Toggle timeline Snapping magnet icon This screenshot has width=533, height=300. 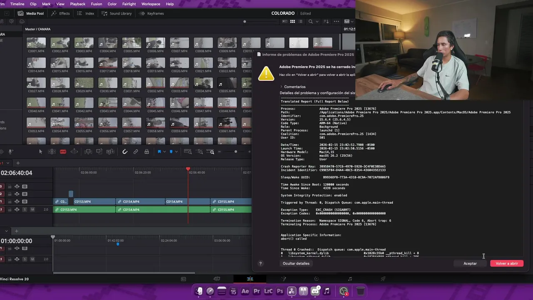[x=125, y=152]
